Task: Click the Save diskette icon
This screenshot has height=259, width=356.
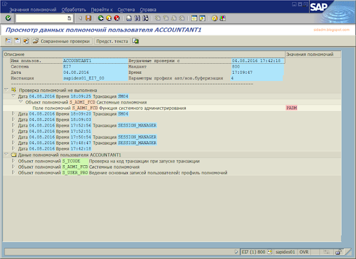Action: (x=88, y=18)
